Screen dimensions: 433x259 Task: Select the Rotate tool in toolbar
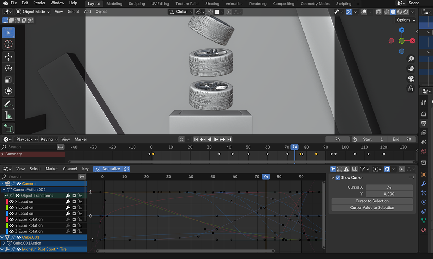8,68
